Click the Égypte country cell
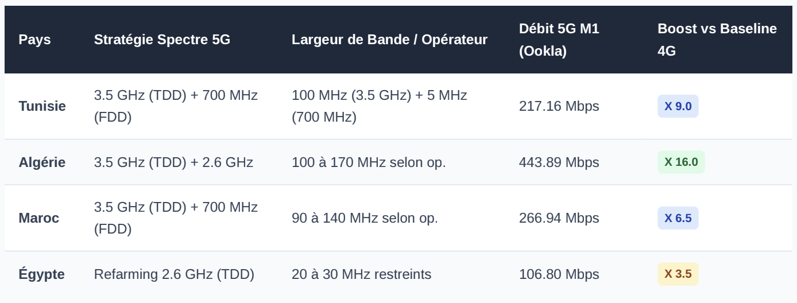 point(41,274)
